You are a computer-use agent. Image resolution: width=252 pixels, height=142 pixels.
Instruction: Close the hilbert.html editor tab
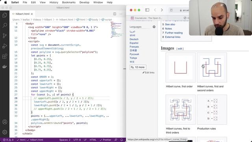pyautogui.click(x=32, y=14)
